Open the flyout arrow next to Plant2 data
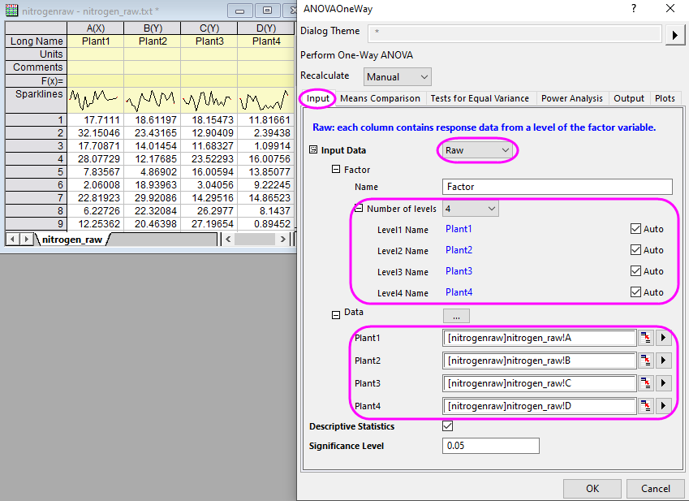 [x=663, y=361]
